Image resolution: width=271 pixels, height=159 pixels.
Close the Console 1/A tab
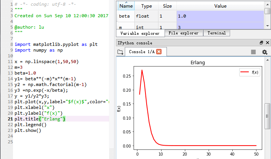(x=159, y=52)
